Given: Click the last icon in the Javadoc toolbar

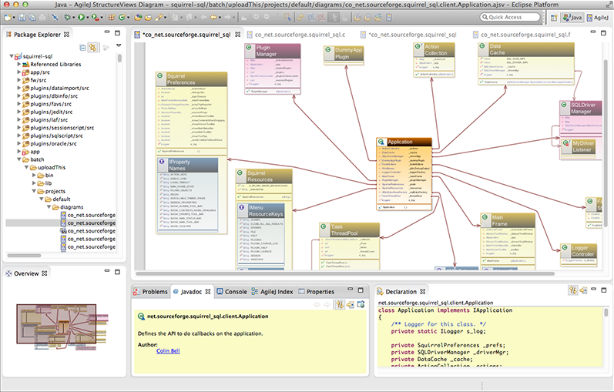Looking at the screenshot, I should pos(361,304).
